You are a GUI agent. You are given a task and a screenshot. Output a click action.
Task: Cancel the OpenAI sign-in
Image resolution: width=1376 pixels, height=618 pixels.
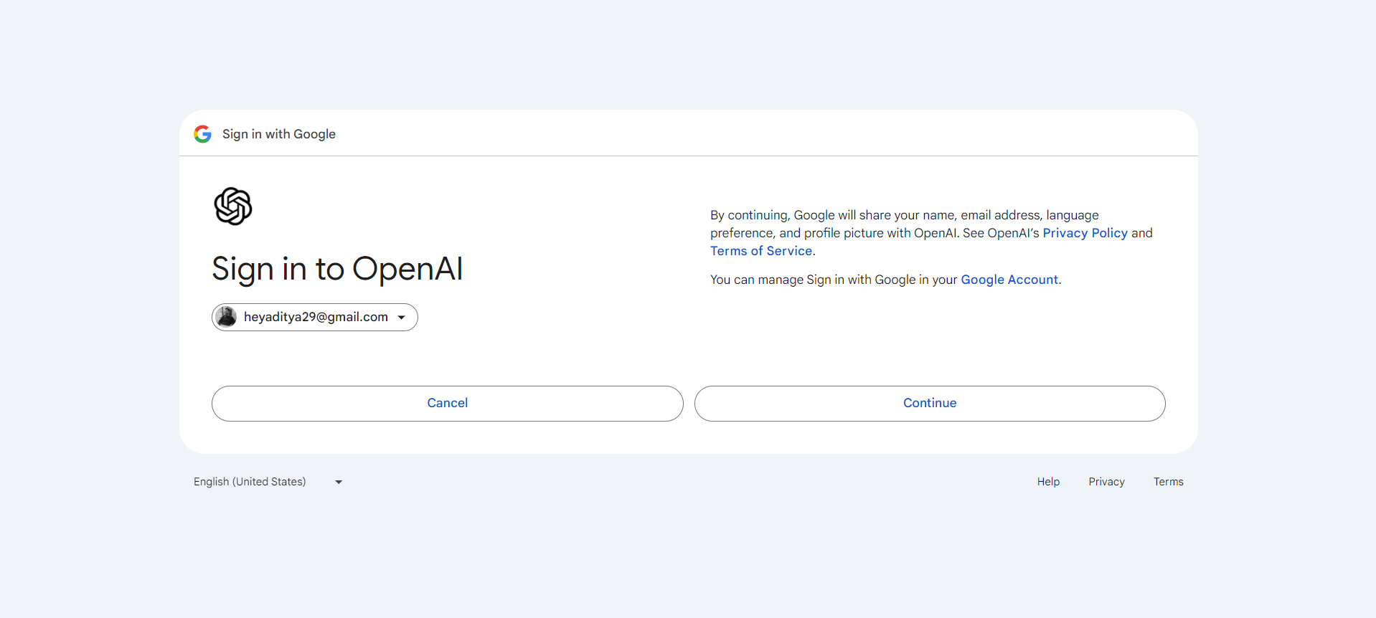pyautogui.click(x=448, y=404)
